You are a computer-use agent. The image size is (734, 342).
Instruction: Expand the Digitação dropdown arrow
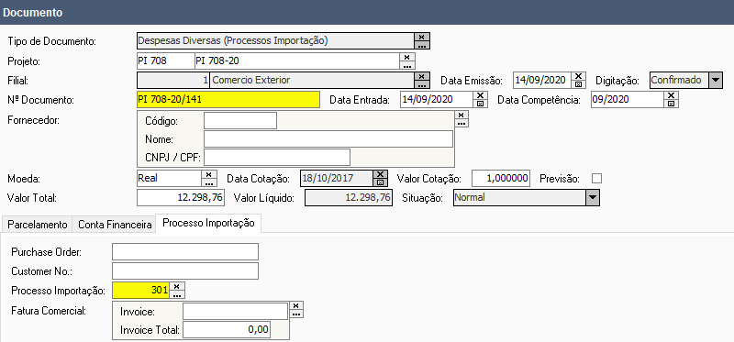point(716,80)
